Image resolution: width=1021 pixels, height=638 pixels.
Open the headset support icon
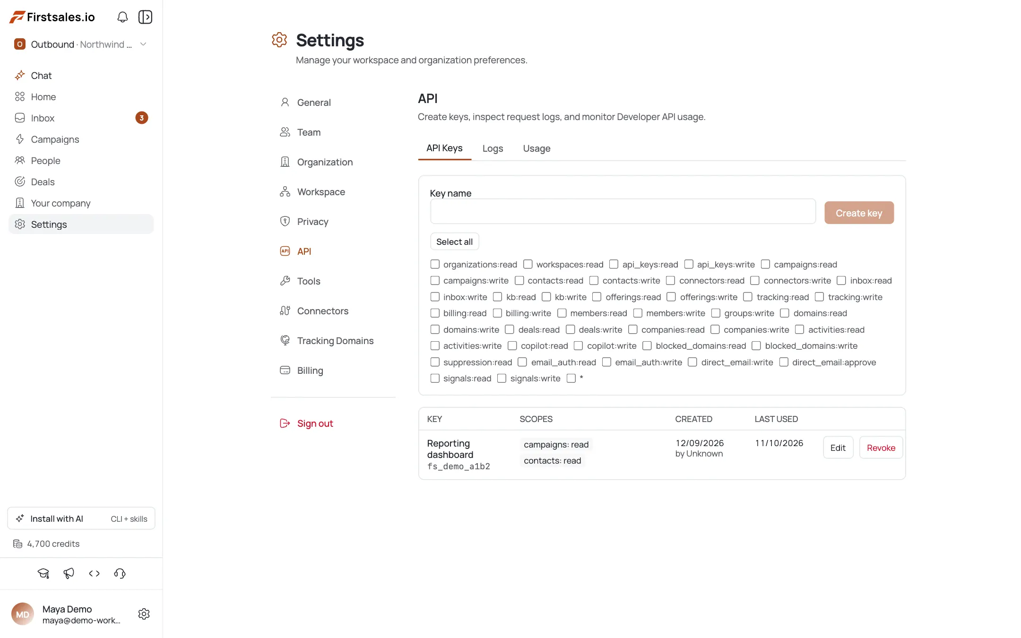pyautogui.click(x=120, y=573)
